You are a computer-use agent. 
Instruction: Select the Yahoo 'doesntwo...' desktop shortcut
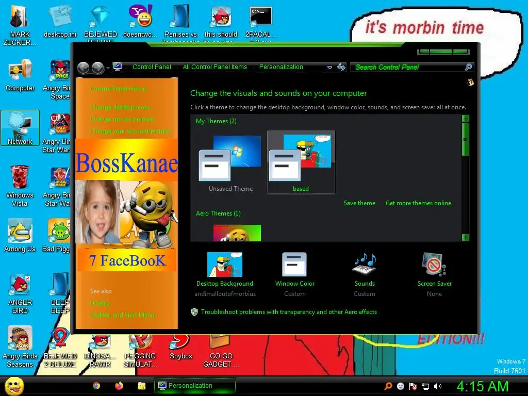[140, 22]
